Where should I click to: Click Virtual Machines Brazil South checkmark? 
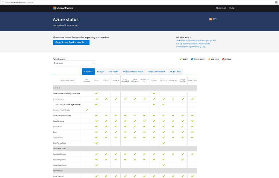point(192,99)
